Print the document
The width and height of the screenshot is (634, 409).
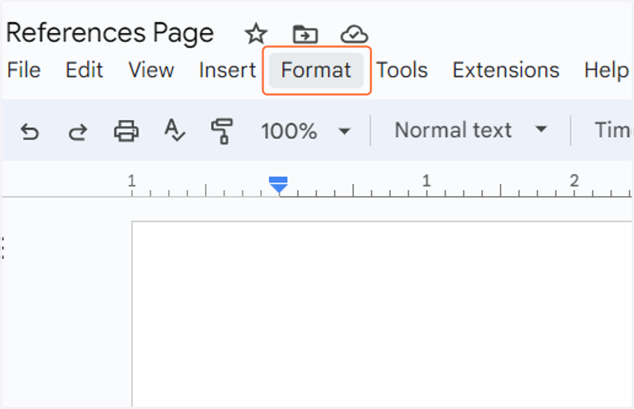click(x=126, y=130)
